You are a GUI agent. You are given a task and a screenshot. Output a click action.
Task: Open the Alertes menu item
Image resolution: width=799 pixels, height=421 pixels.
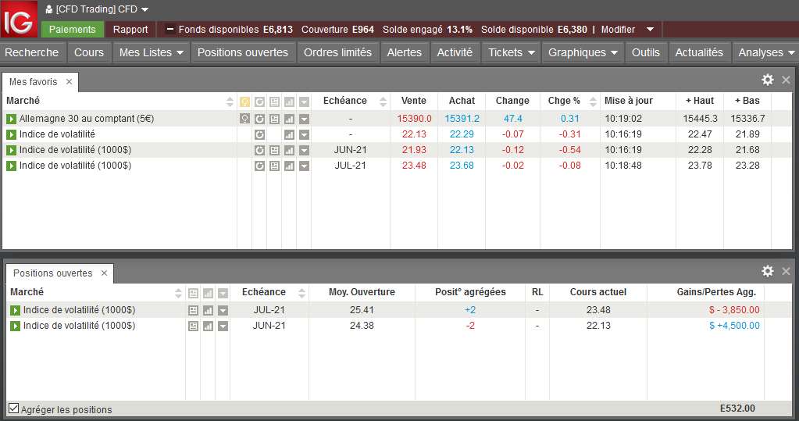(405, 52)
